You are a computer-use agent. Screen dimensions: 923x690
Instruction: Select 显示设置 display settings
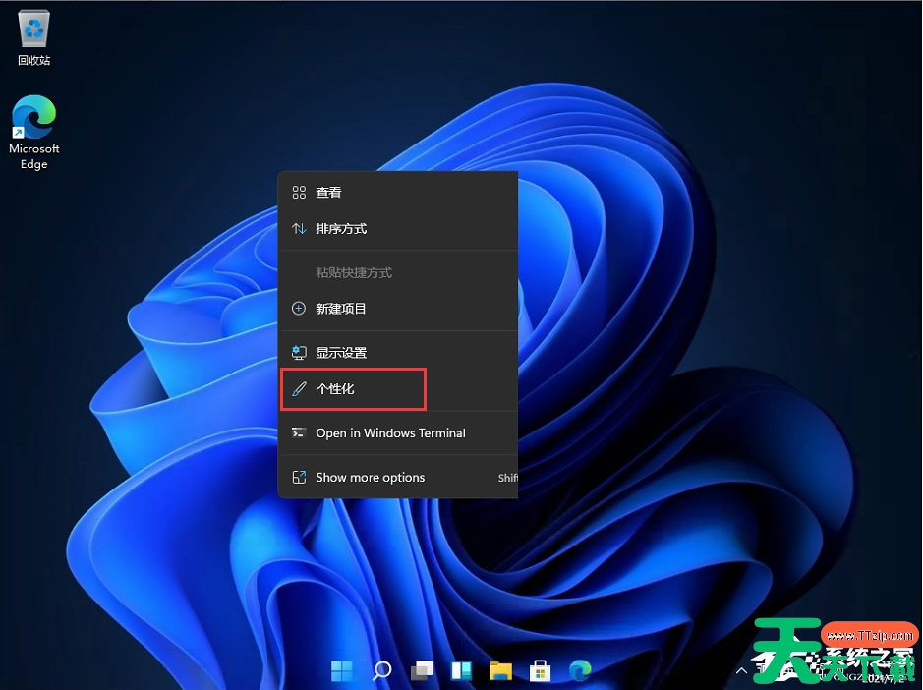[342, 352]
